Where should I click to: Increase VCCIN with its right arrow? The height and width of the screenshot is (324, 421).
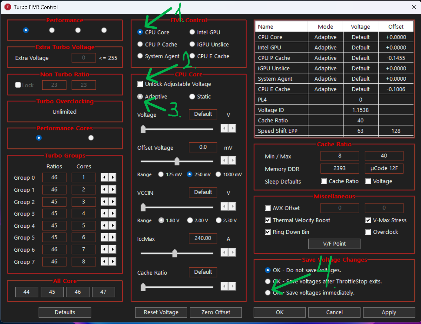(x=232, y=206)
